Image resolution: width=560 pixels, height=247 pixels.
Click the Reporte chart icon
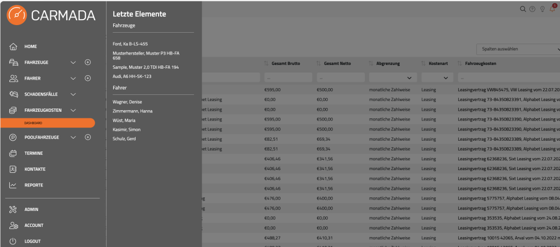click(13, 185)
